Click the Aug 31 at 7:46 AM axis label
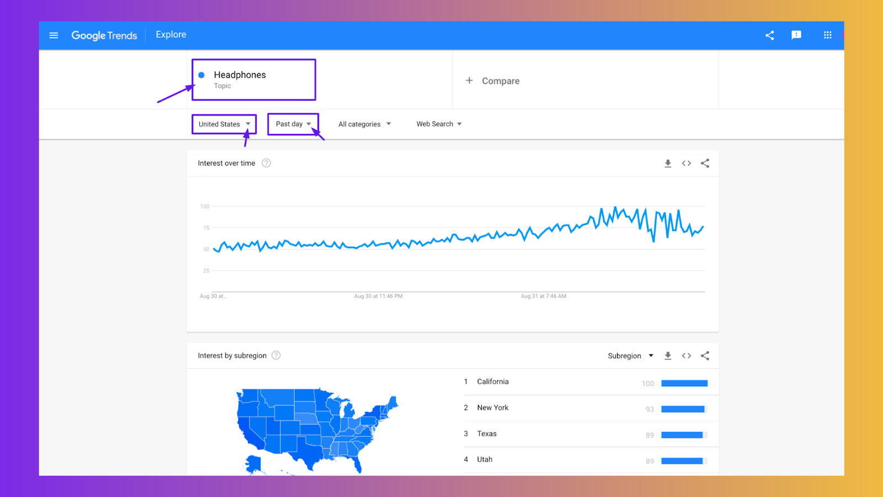883x497 pixels. pos(544,297)
